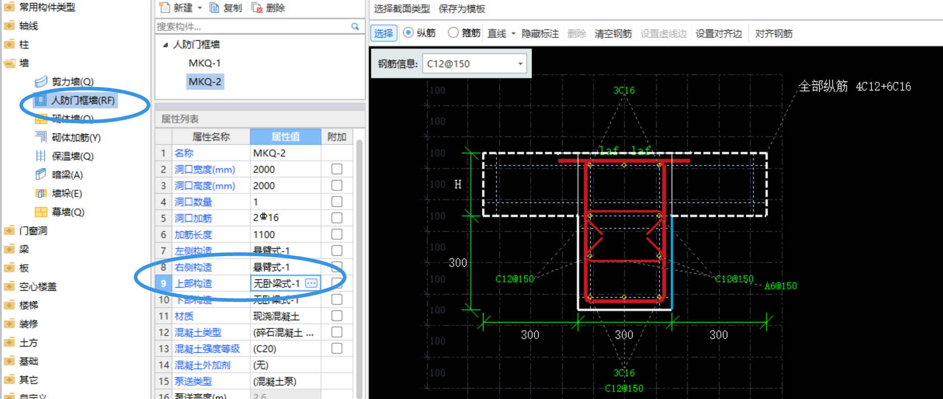Open the 直线 draw mode dropdown arrow

513,34
